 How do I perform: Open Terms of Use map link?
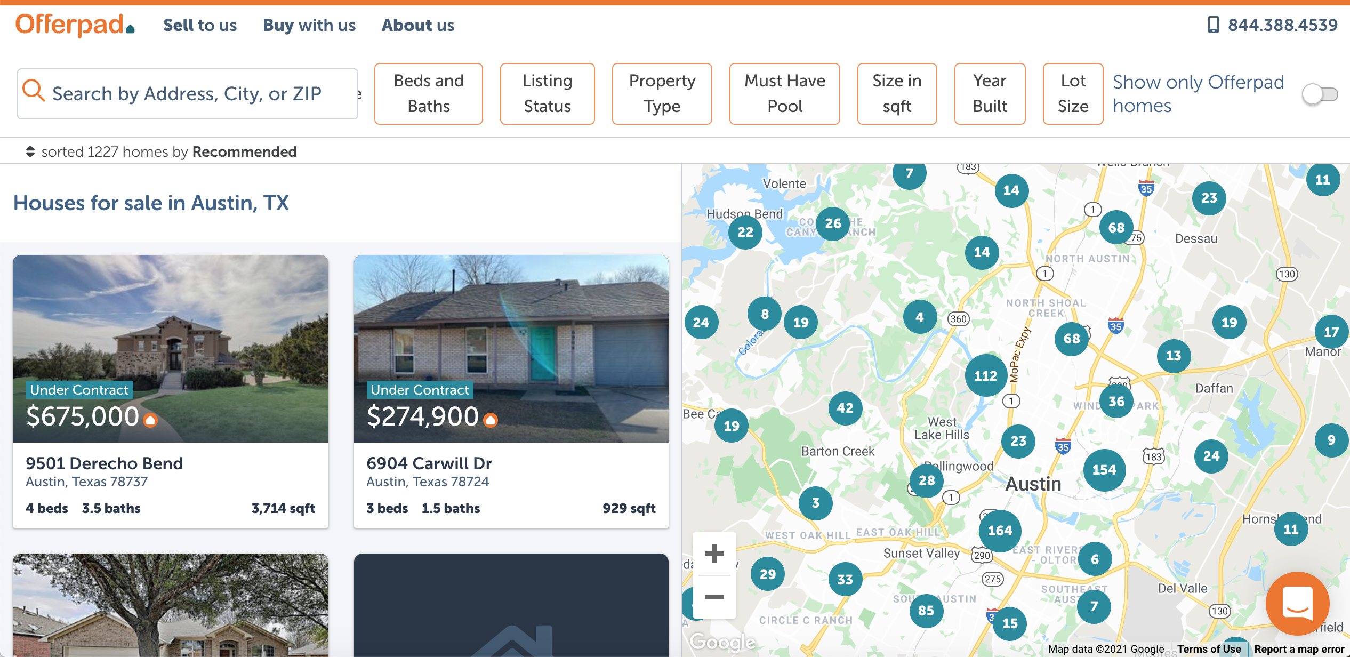1209,648
